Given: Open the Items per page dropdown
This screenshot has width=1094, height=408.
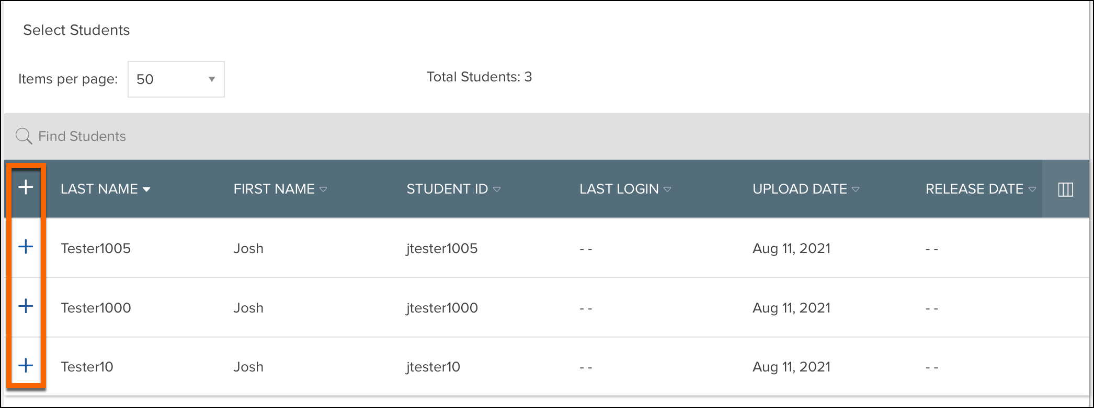Looking at the screenshot, I should click(211, 79).
